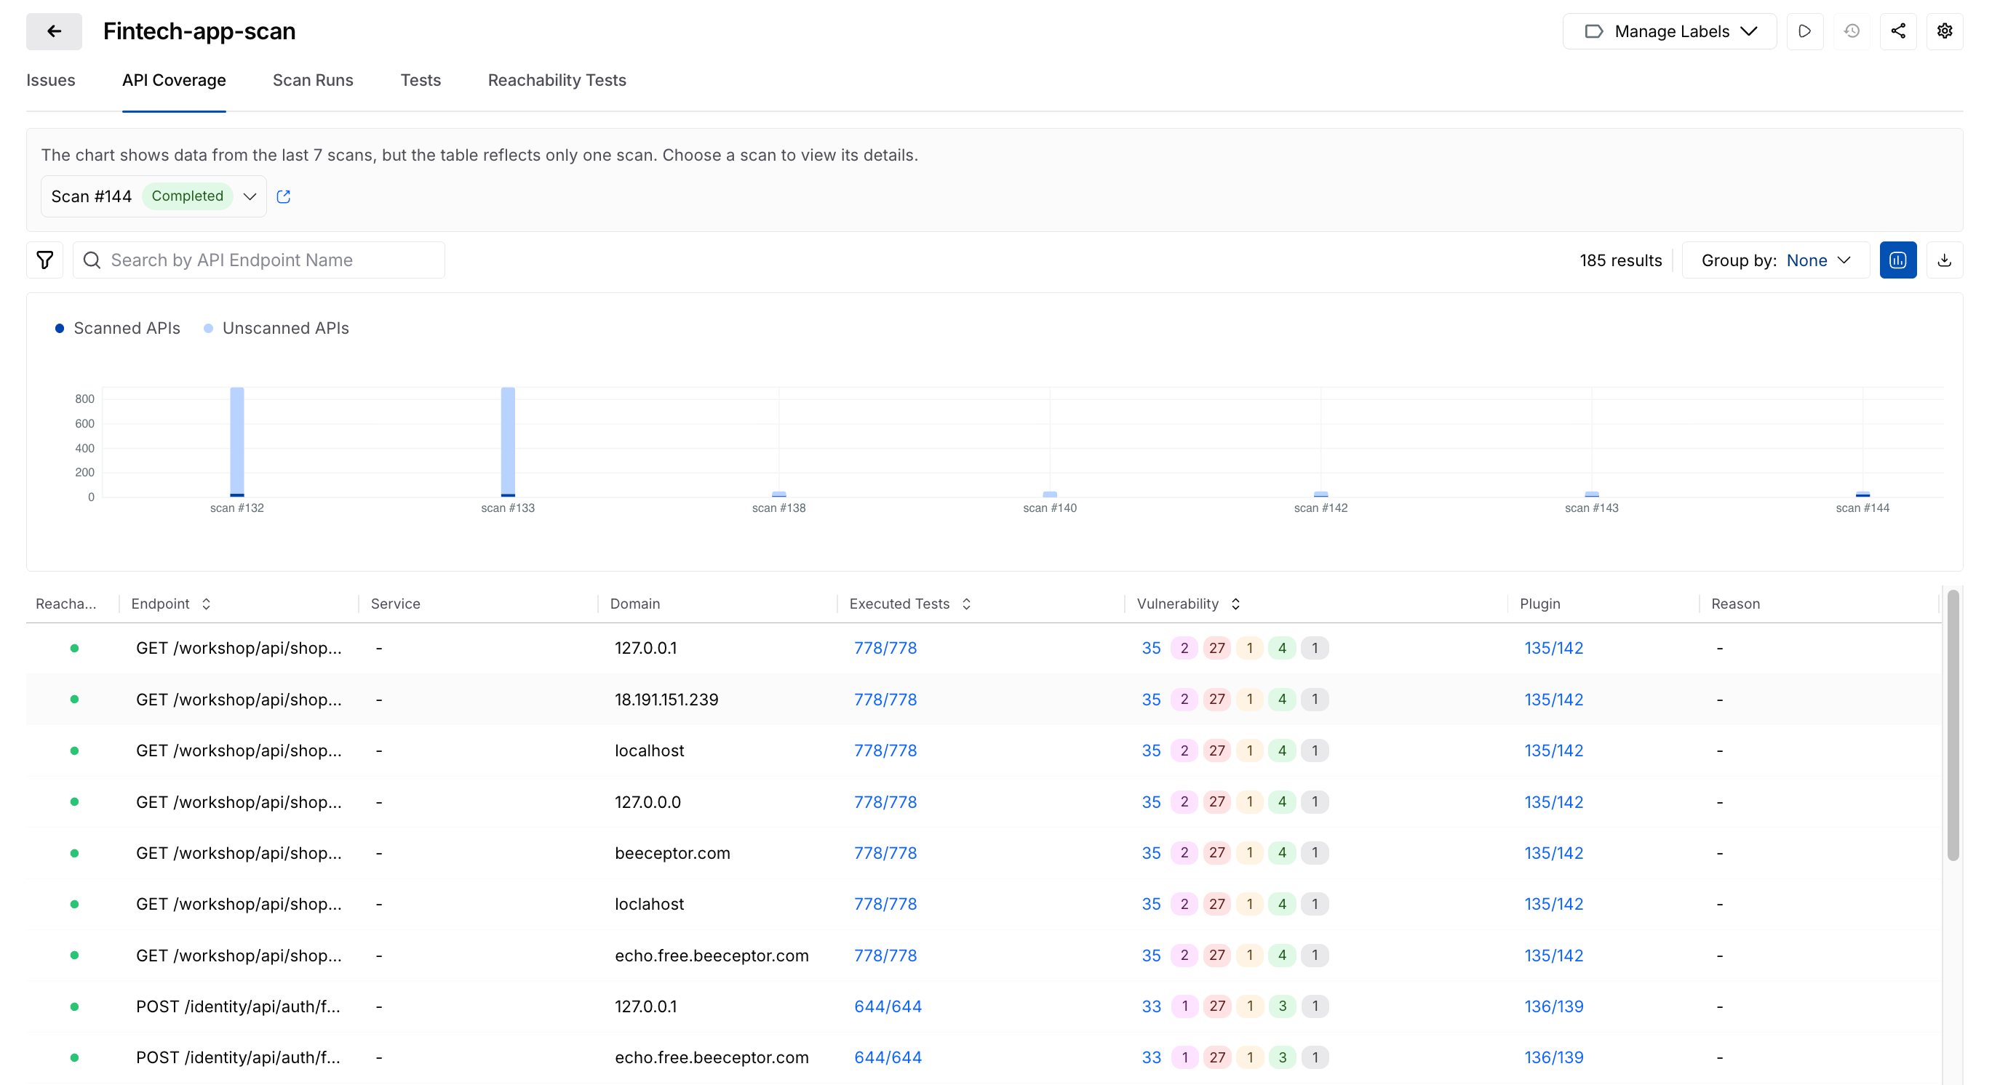Open the Scan Runs tab

[x=312, y=79]
